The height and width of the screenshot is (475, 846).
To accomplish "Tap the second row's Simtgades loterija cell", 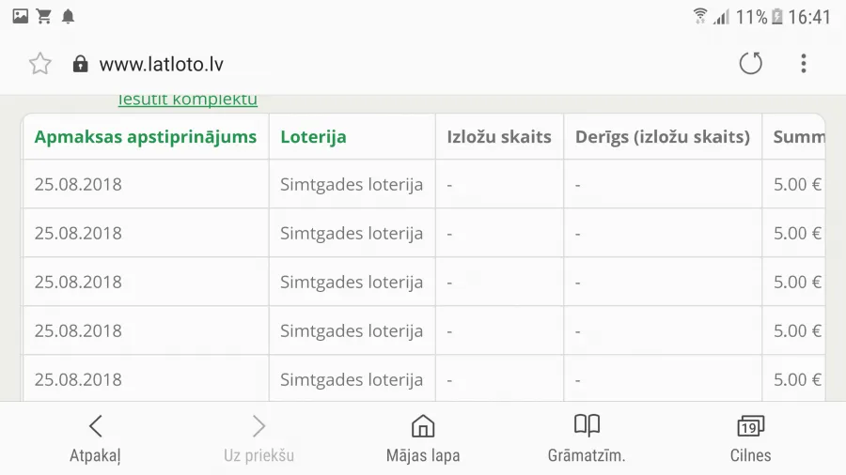I will pyautogui.click(x=352, y=233).
